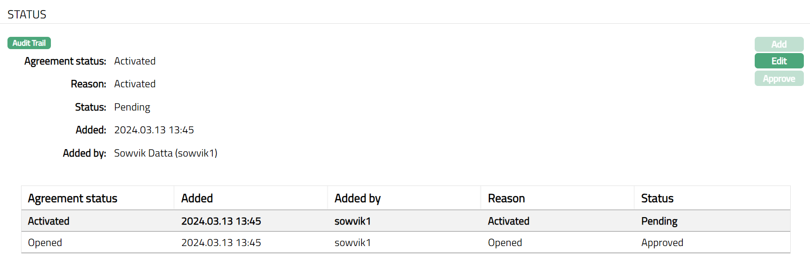Screen dimensions: 810x257
Task: Sort by Agreement status column header
Action: click(x=72, y=198)
